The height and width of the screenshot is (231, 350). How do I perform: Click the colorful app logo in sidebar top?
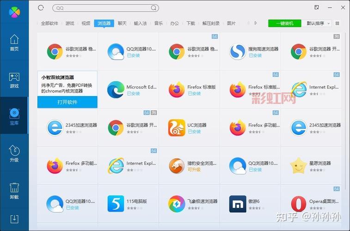14,12
